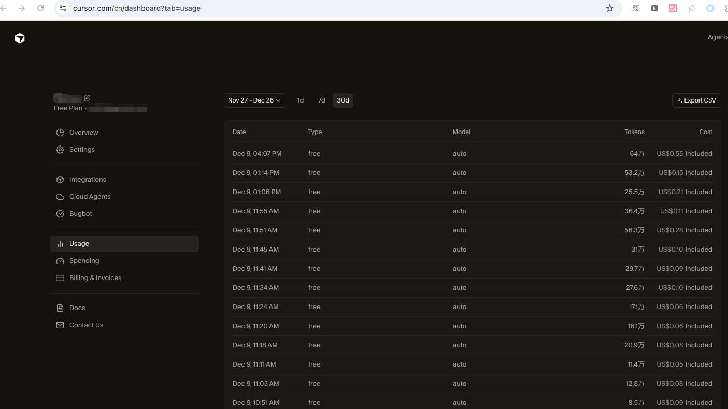Viewport: 728px width, 409px height.
Task: Open the Agents menu item
Action: pyautogui.click(x=717, y=37)
